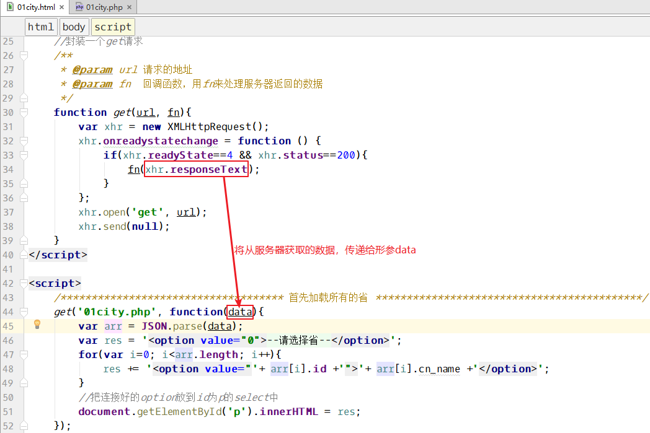Click 'innerHTML' on line 51
This screenshot has height=433, width=650.
point(288,411)
